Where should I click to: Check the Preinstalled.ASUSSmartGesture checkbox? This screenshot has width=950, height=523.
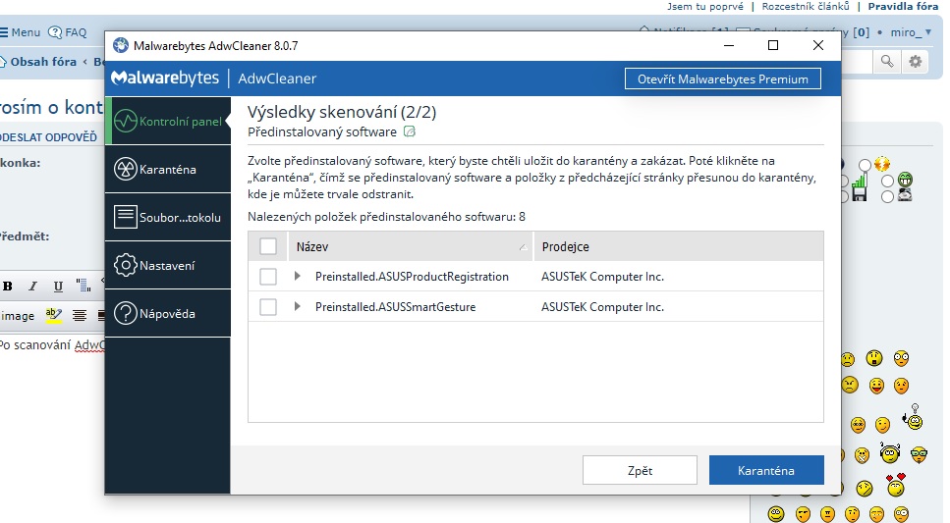pyautogui.click(x=268, y=307)
